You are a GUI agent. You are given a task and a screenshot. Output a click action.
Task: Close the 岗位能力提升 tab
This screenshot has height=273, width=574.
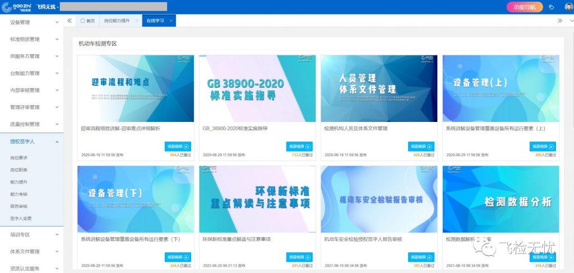click(x=137, y=21)
